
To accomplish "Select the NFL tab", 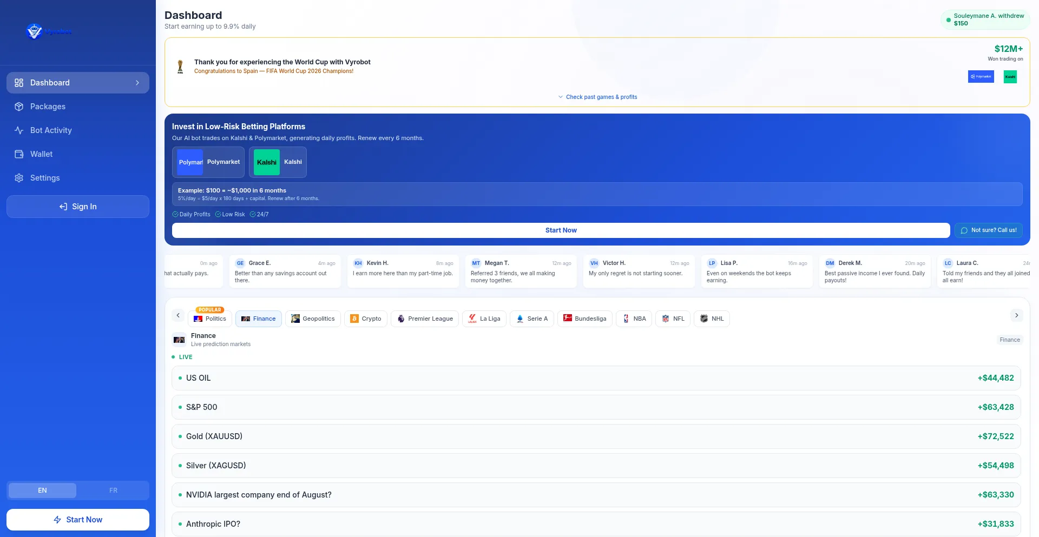I will tap(673, 319).
